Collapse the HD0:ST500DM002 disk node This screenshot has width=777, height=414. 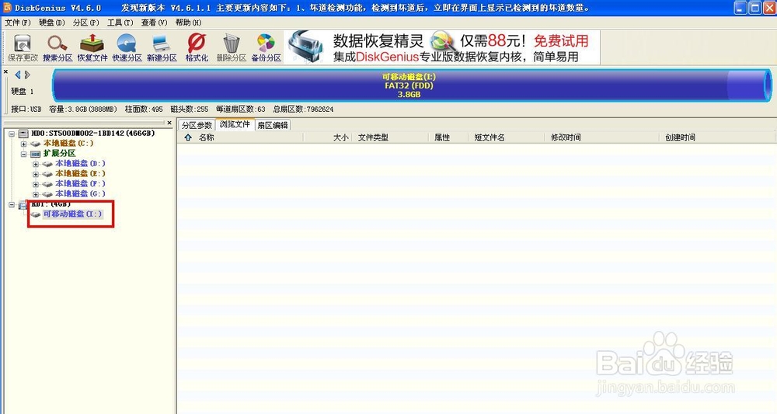coord(12,134)
